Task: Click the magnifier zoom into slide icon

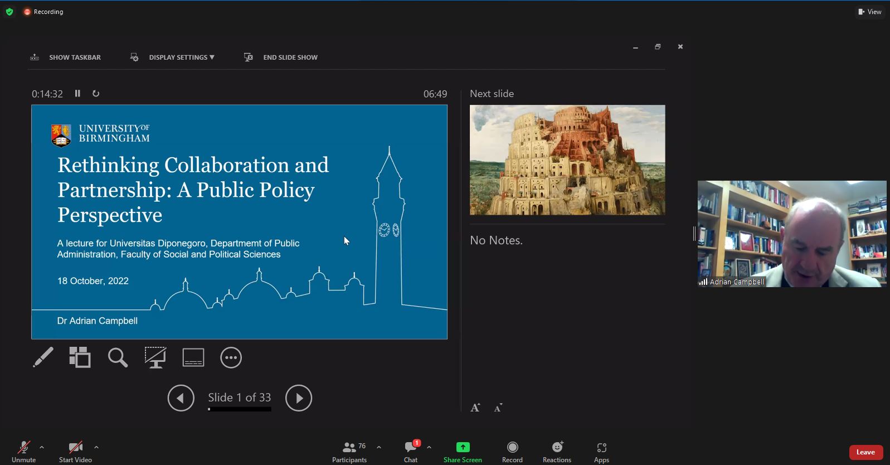Action: [x=118, y=357]
